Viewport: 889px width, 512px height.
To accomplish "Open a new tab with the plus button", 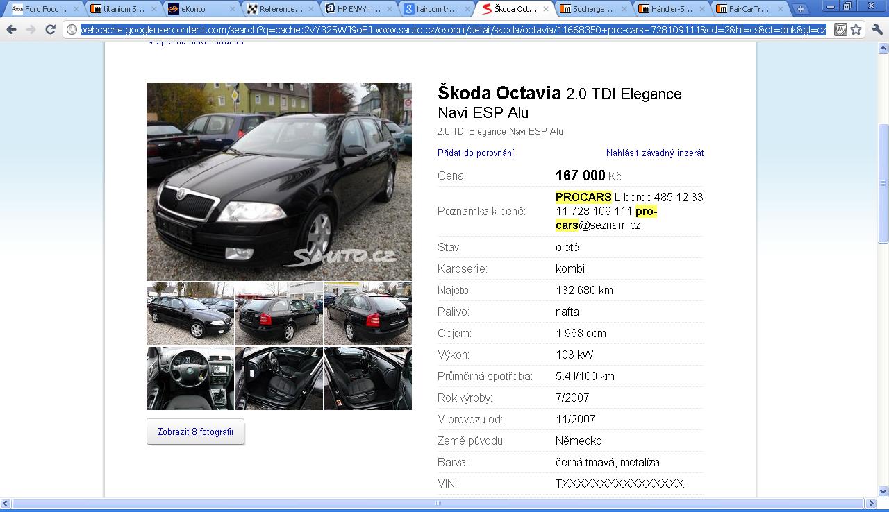I will [x=801, y=9].
